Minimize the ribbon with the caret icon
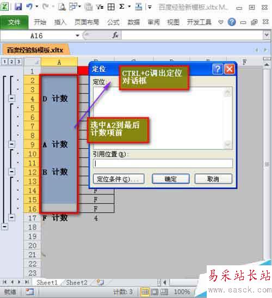 pos(220,22)
